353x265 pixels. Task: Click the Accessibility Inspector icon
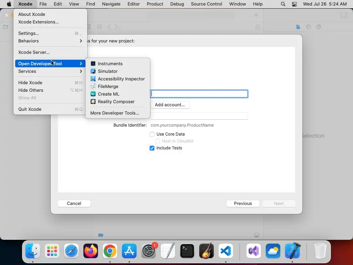point(93,79)
